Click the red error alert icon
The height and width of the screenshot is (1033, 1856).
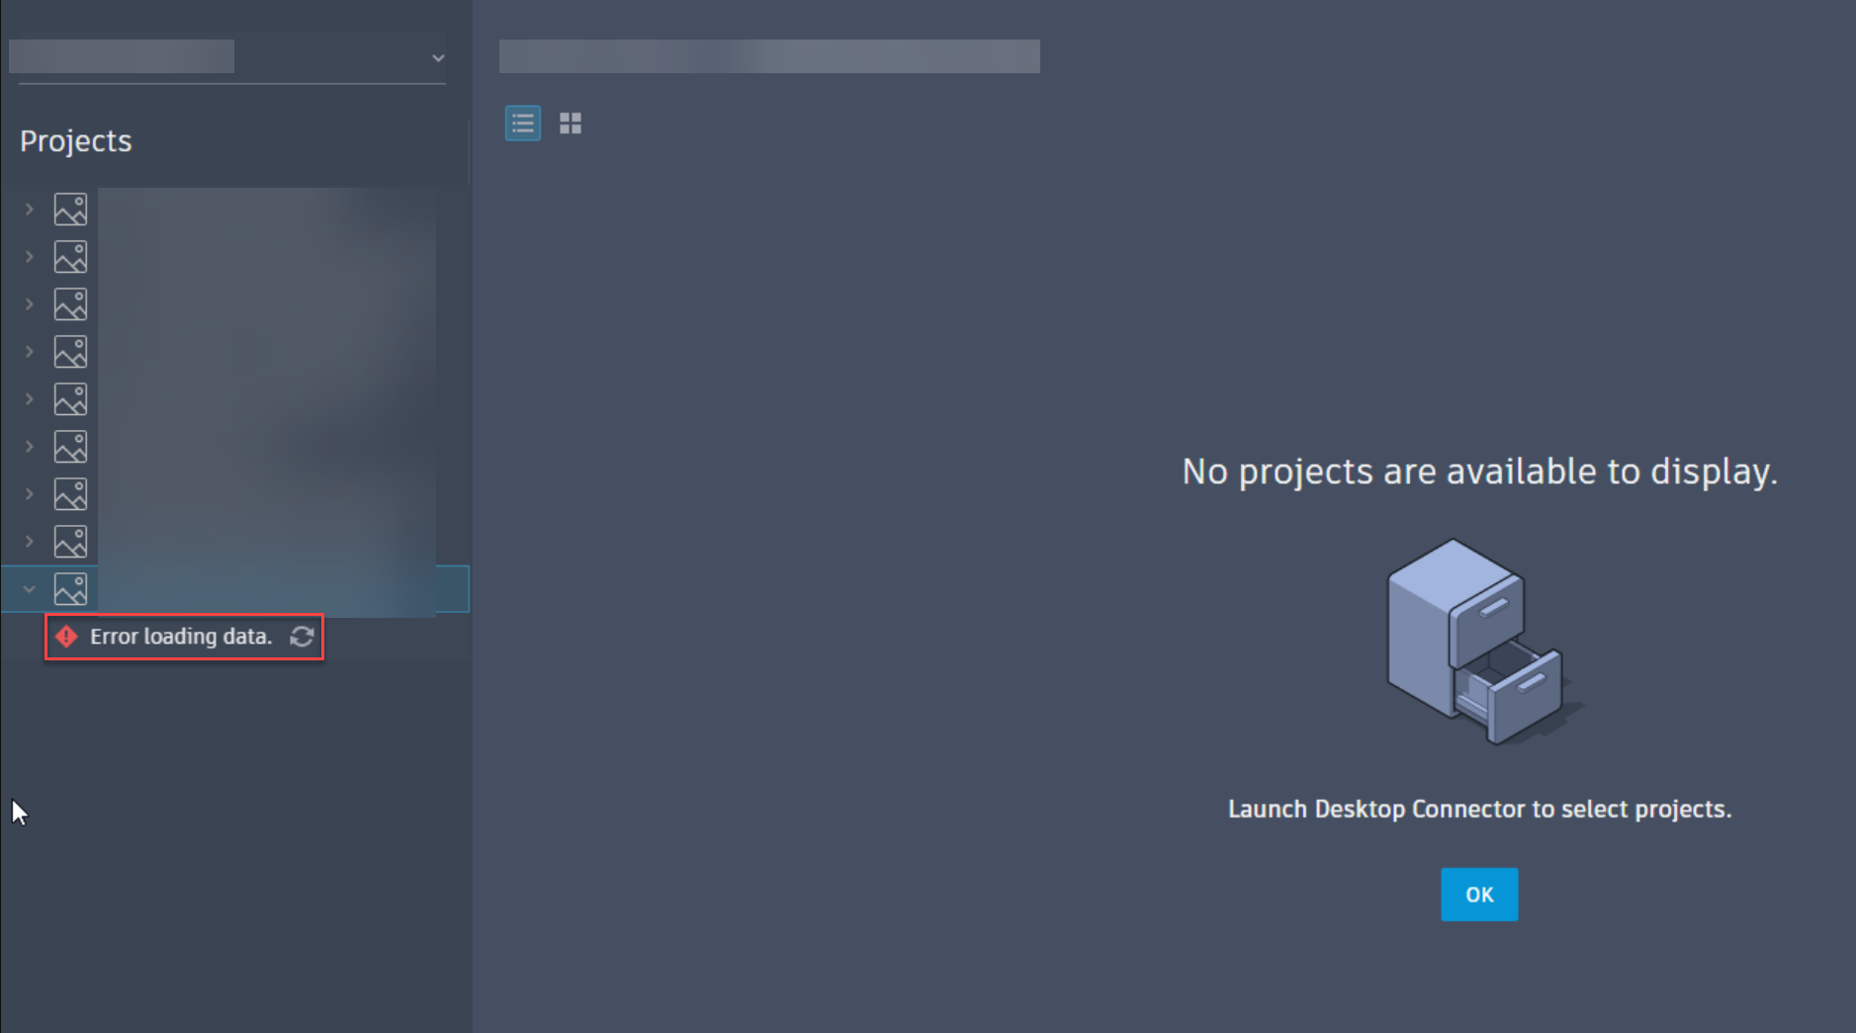pos(66,638)
